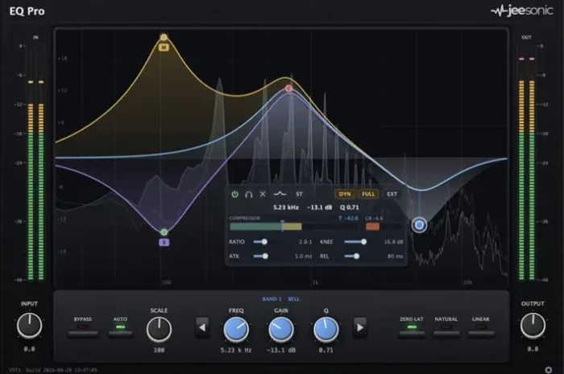Open the bell filter shape selector
Screen dimensions: 564x374
[x=280, y=194]
